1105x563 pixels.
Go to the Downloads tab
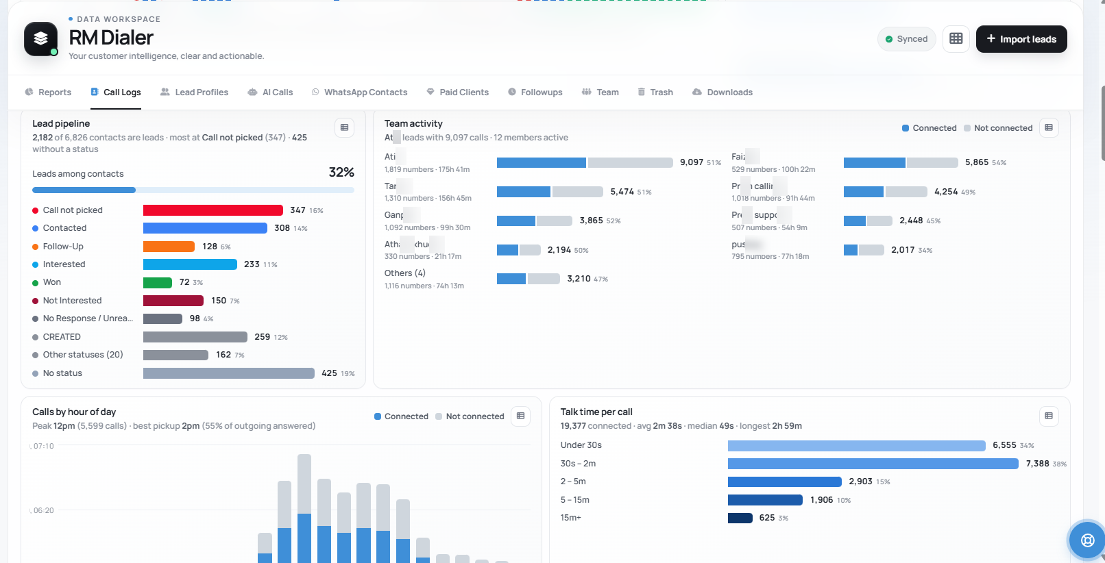(x=722, y=92)
